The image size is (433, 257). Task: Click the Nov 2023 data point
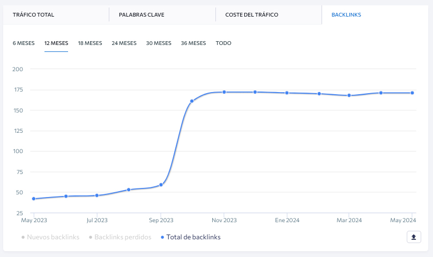point(224,92)
